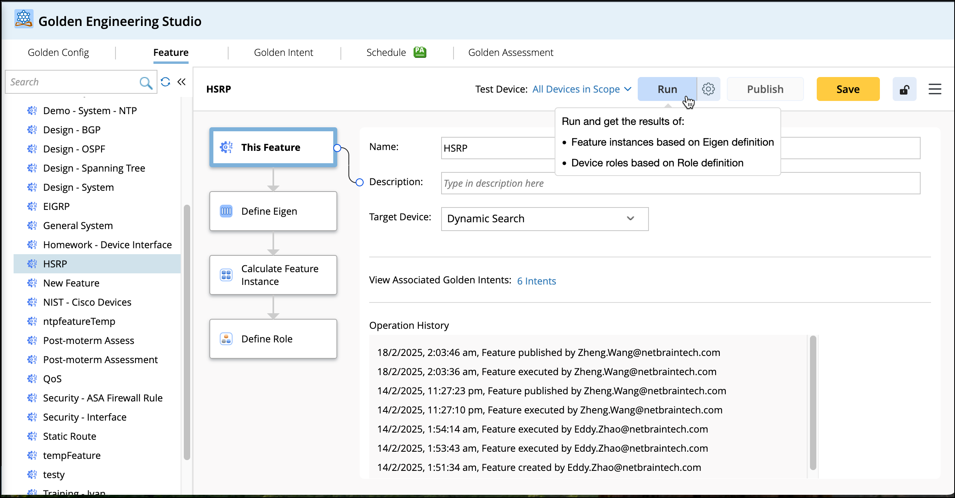Toggle the unlock padlock icon
The height and width of the screenshot is (498, 955).
(904, 89)
